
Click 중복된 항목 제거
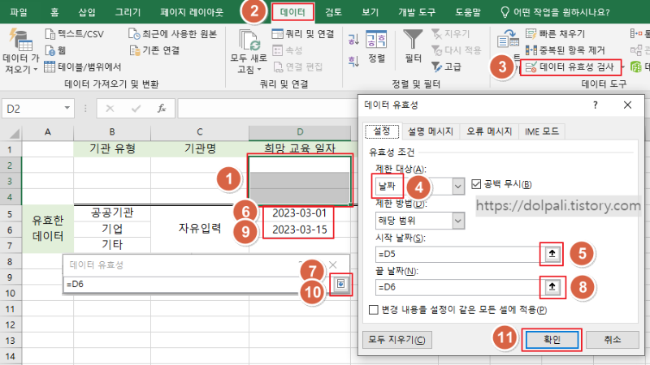[565, 50]
